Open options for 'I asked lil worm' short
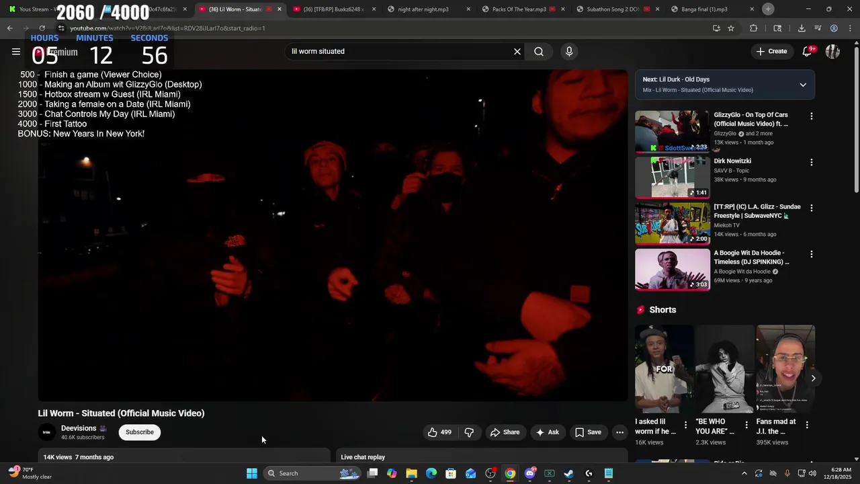 [685, 425]
